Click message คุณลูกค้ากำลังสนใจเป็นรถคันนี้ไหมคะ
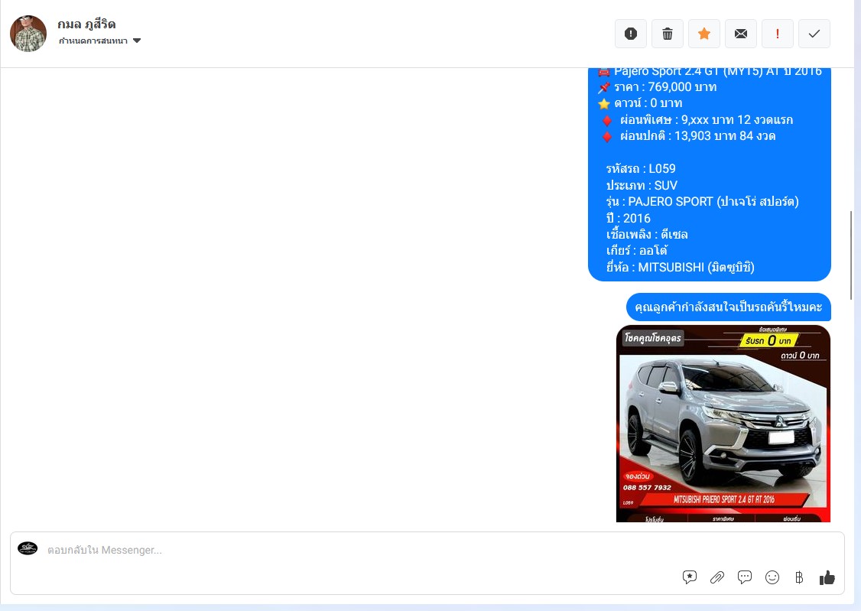 [x=728, y=307]
